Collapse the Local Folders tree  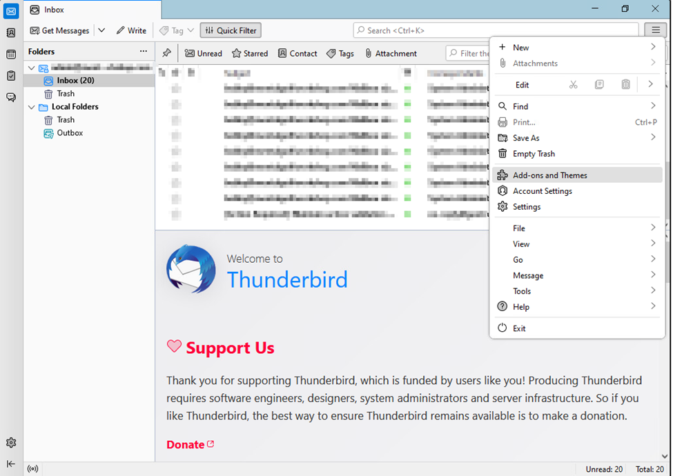click(x=31, y=107)
